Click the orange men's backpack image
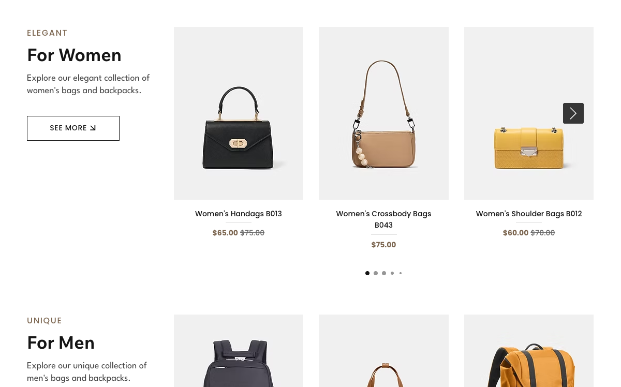The image size is (621, 387). 529,351
